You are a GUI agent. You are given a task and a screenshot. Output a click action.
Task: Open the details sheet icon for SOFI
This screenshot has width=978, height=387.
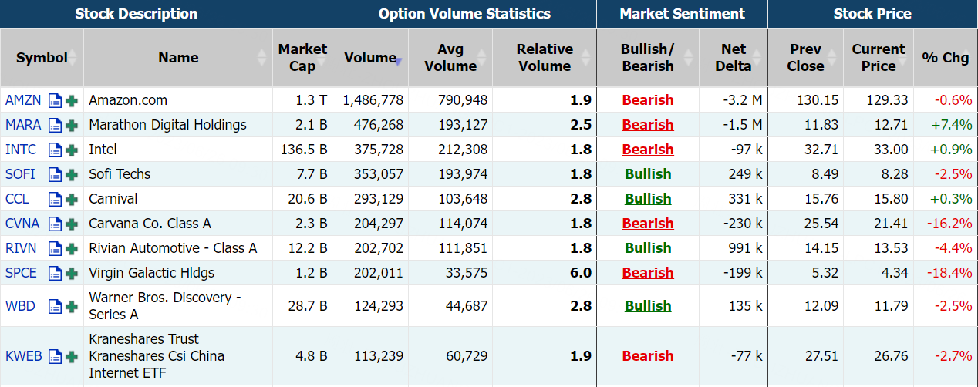point(55,174)
